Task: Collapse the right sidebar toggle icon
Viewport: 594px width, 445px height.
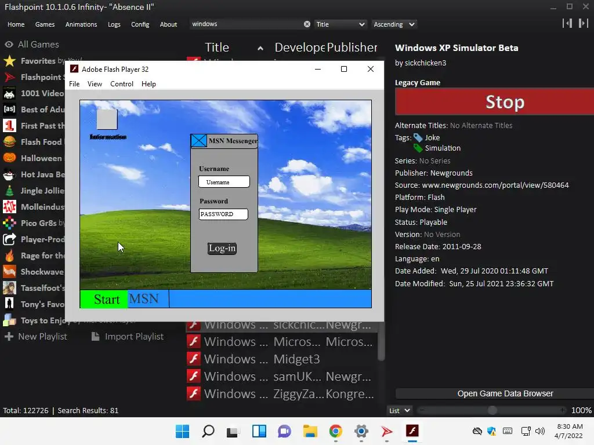Action: (x=584, y=23)
